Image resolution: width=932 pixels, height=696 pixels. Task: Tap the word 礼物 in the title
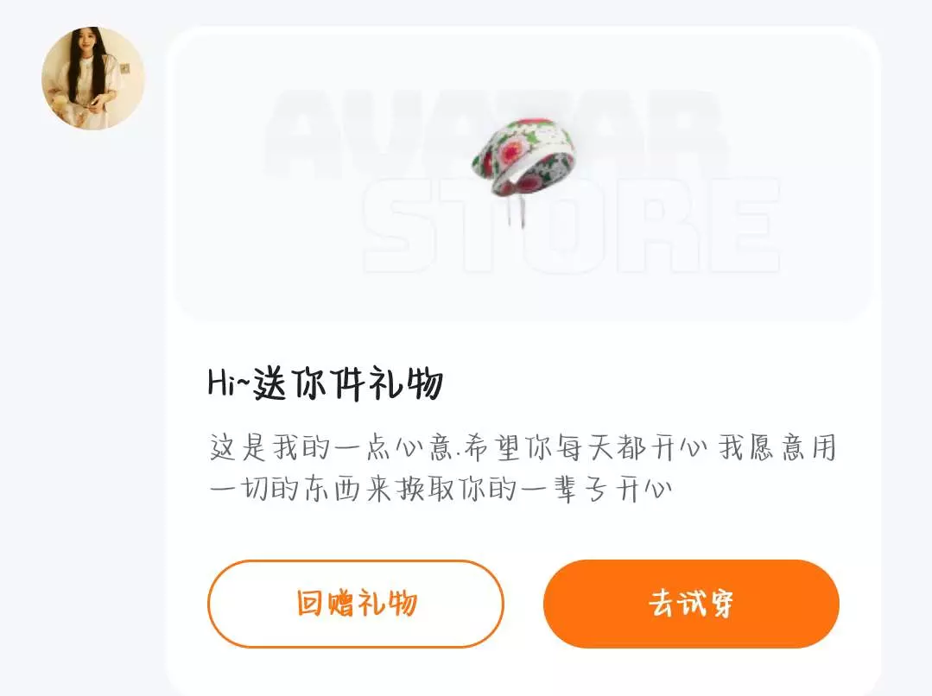(x=407, y=383)
